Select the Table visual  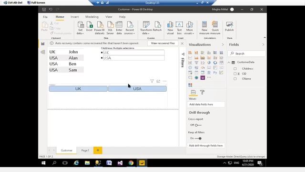(196, 73)
